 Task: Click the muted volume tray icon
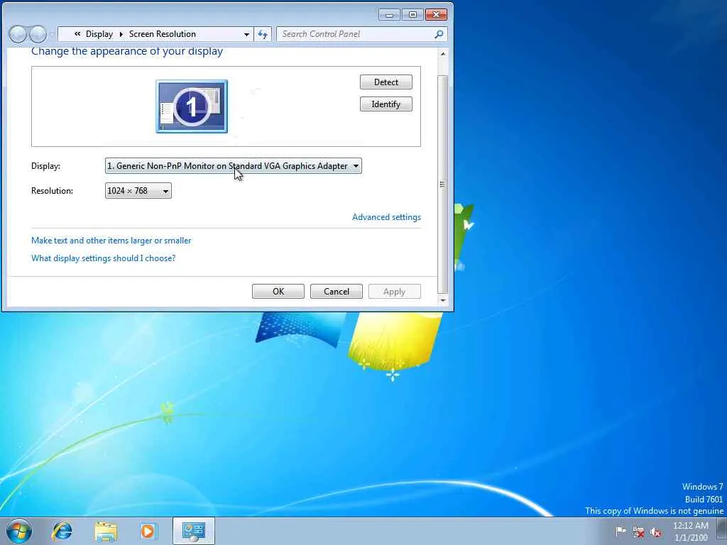coord(656,532)
